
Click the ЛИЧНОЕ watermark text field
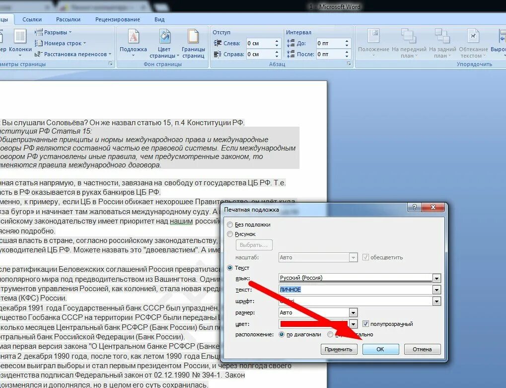point(356,290)
